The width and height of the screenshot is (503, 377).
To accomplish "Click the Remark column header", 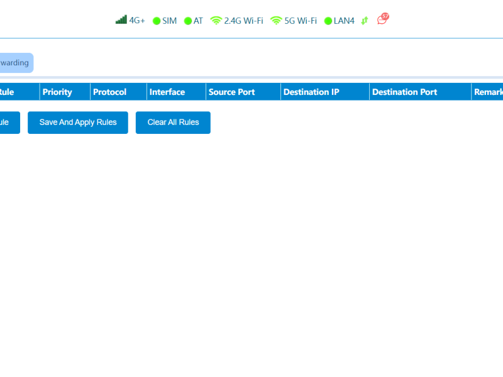I will click(x=489, y=92).
